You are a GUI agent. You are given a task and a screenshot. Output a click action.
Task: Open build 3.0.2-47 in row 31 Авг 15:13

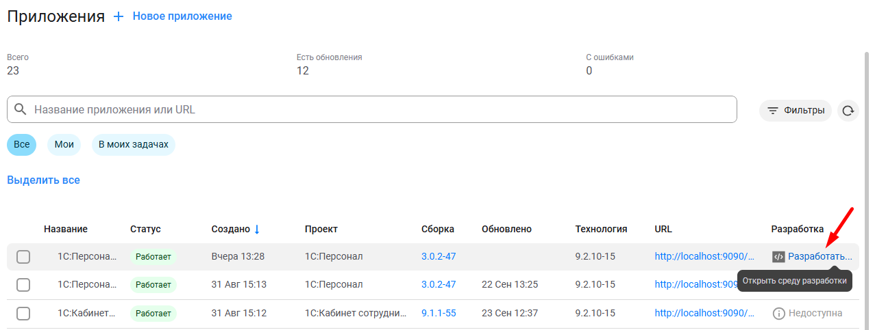439,285
